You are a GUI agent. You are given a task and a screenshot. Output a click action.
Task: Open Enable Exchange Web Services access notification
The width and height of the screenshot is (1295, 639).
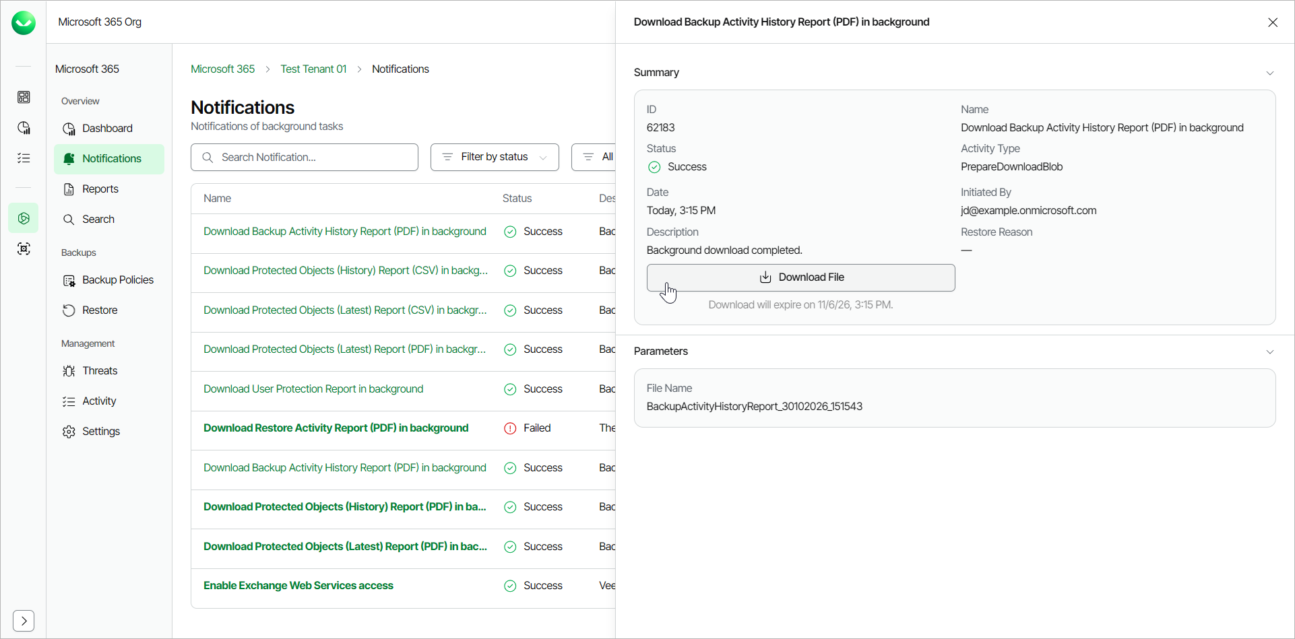(x=298, y=585)
